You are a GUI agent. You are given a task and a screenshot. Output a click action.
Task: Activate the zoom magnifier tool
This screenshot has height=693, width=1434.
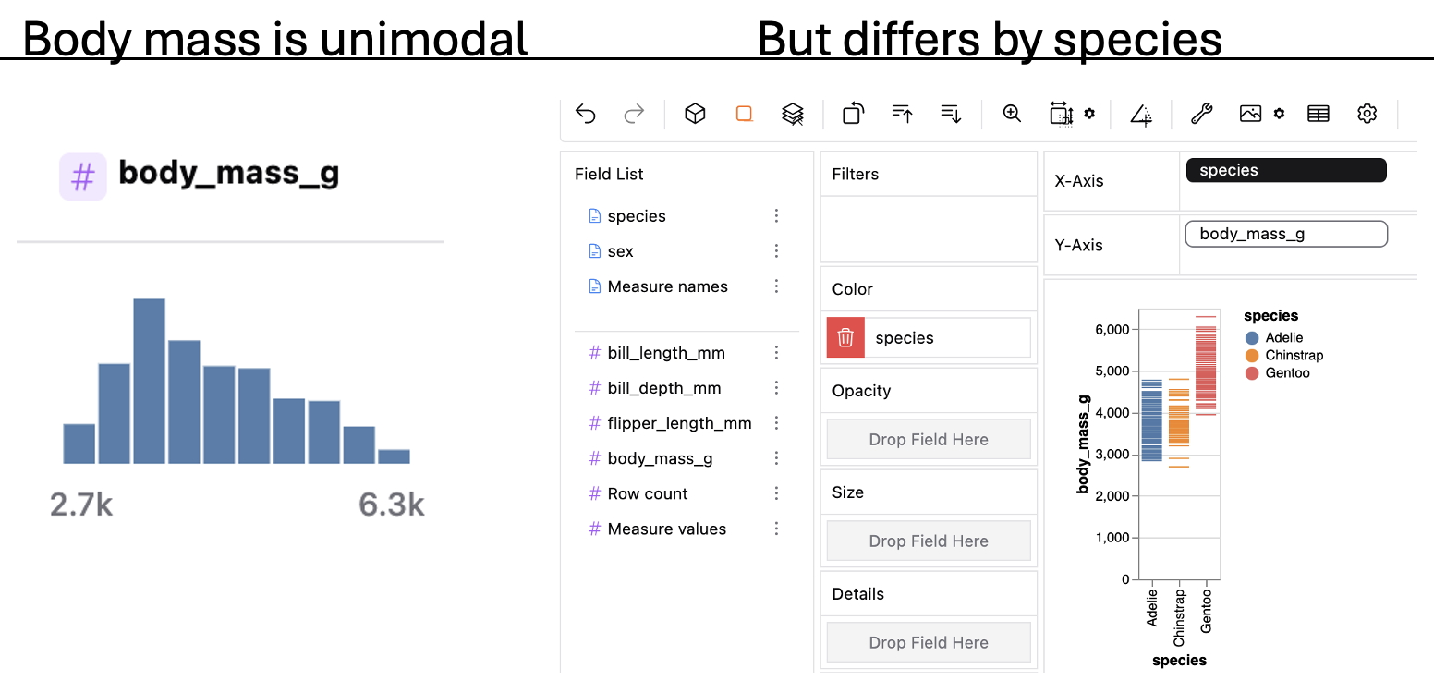[1011, 113]
